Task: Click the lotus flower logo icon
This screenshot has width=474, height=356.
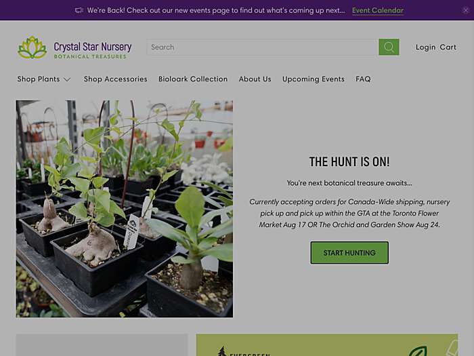Action: click(33, 47)
